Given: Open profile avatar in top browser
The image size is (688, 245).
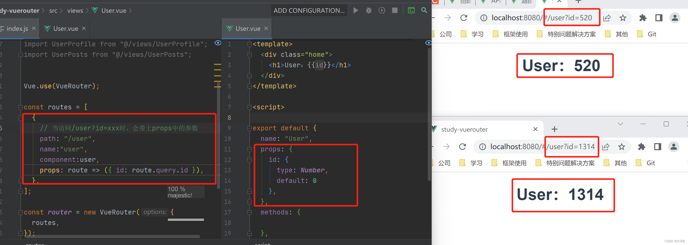Looking at the screenshot, I should 675,18.
